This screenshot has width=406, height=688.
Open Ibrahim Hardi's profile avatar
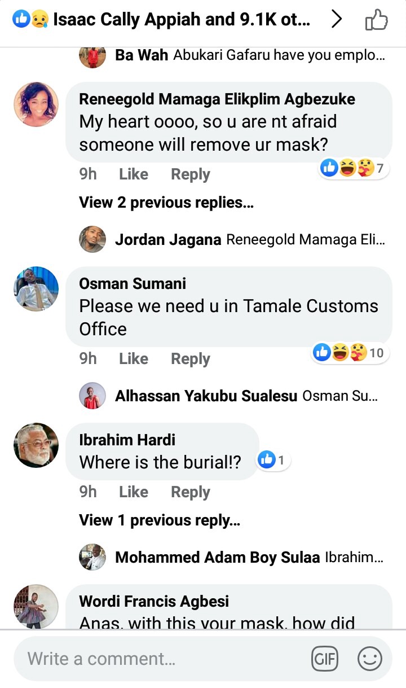pos(36,445)
